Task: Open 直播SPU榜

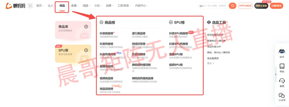Action: 176,54
